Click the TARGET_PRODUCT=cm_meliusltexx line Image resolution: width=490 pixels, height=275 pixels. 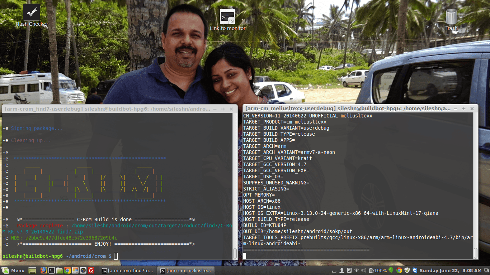(285, 122)
